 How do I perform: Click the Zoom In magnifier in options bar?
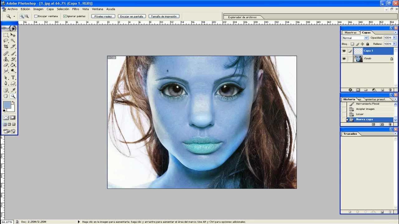pos(22,16)
